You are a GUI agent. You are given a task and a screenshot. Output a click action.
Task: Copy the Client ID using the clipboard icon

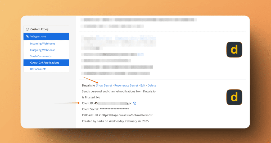point(135,103)
